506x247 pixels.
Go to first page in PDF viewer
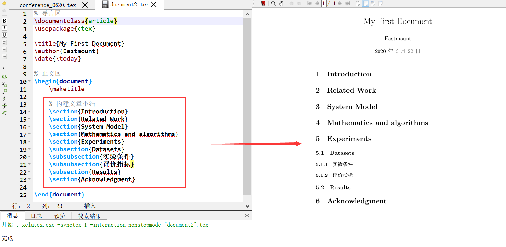pos(310,3)
